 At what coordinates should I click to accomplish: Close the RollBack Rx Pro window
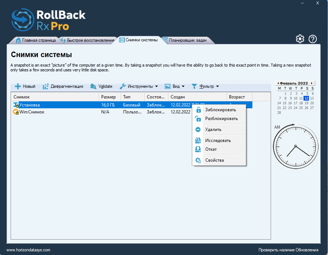coord(317,3)
